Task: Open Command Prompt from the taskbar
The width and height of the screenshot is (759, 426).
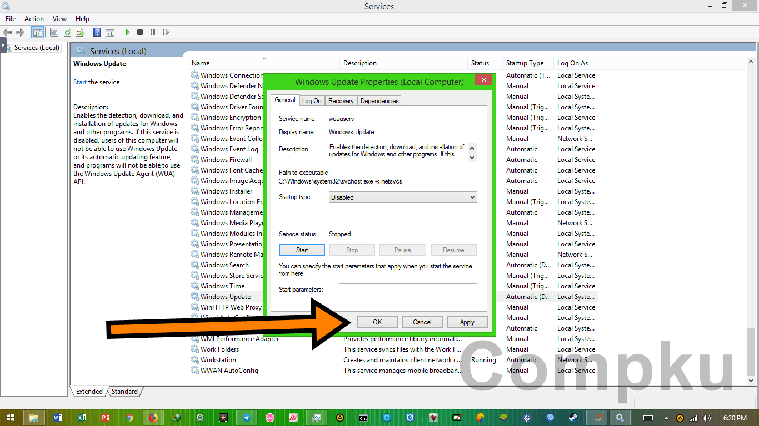Action: click(x=363, y=418)
